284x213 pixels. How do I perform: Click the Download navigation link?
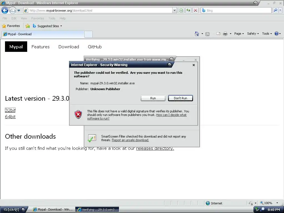pyautogui.click(x=69, y=47)
